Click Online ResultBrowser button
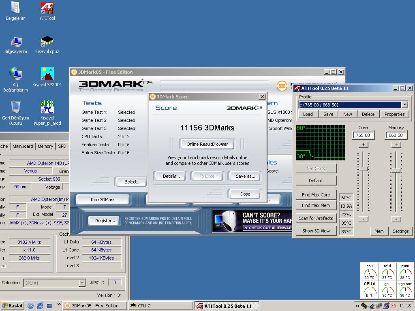415x311 pixels. (207, 144)
